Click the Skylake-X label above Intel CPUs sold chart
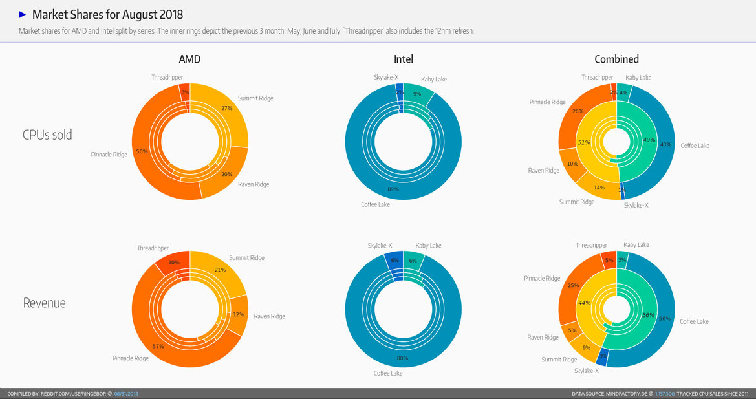756x399 pixels. click(386, 77)
